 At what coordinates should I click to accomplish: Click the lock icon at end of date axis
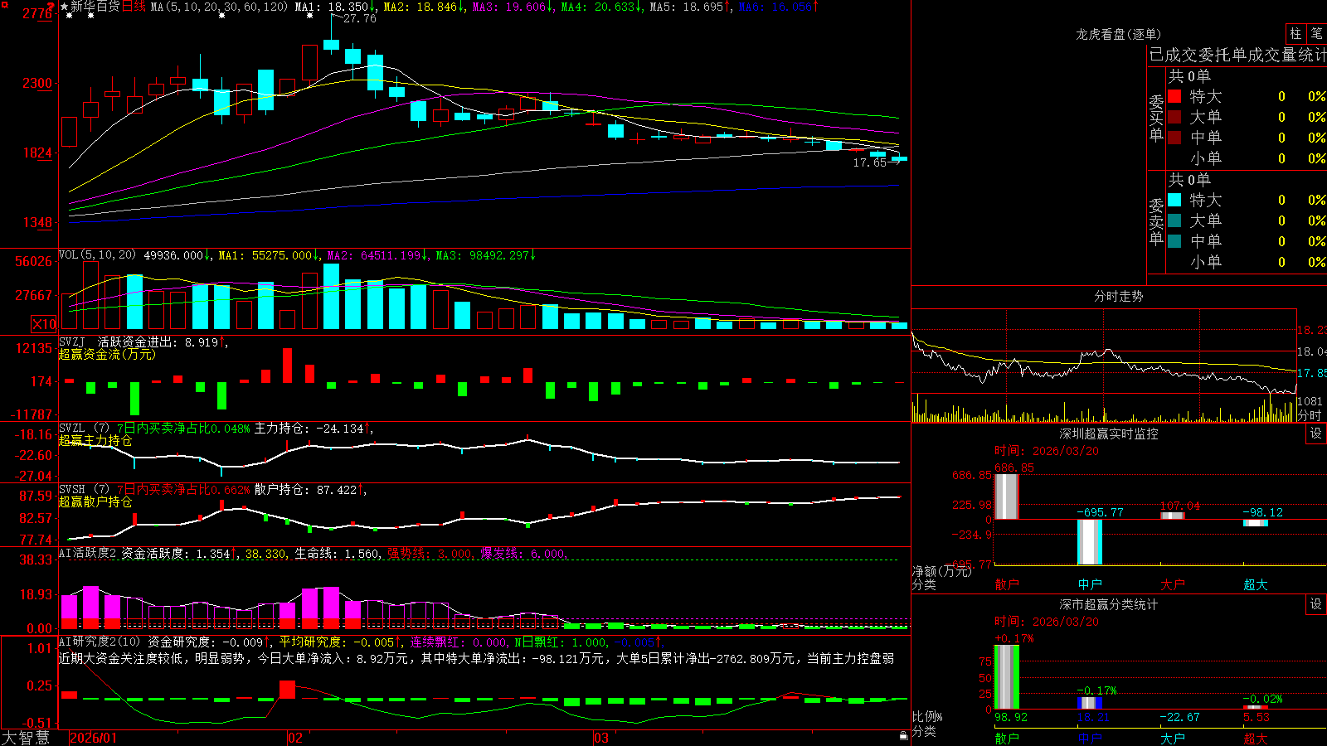(903, 736)
